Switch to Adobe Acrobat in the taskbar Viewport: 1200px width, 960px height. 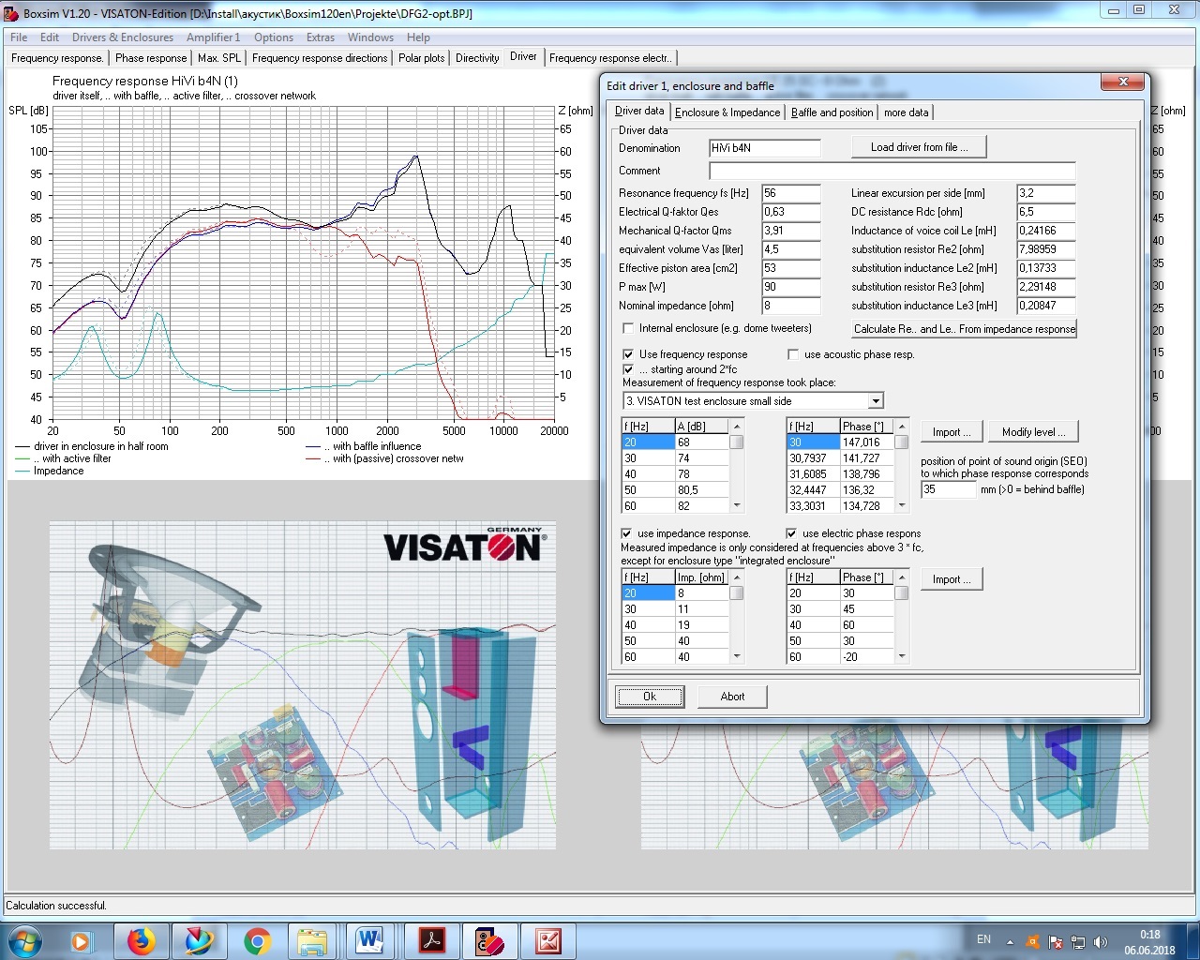431,940
